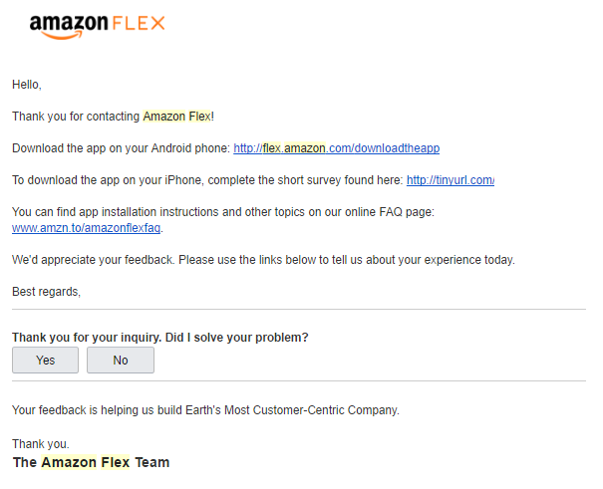Click the 'We'd appreciate your feedback' sentence
The width and height of the screenshot is (603, 489).
[x=263, y=260]
